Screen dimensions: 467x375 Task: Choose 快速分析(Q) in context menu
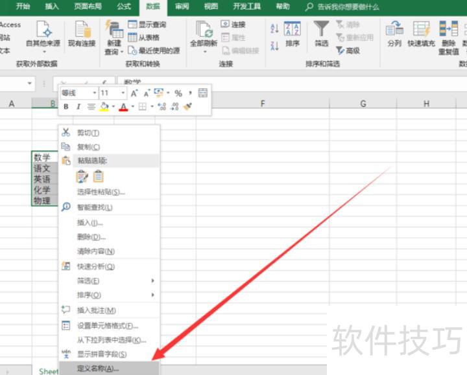(110, 266)
